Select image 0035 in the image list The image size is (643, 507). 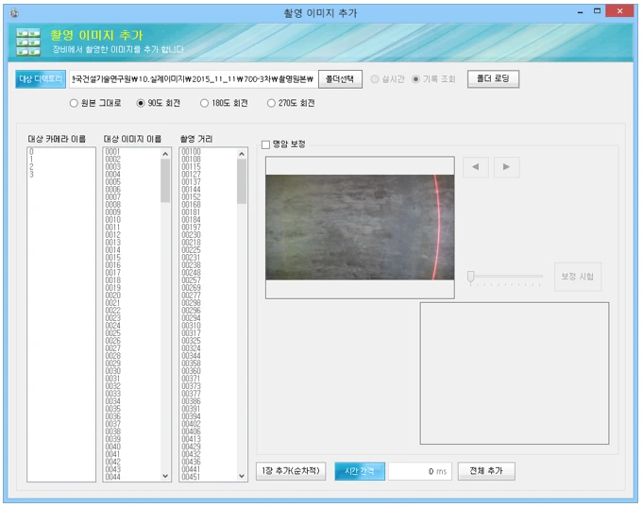[x=132, y=409]
